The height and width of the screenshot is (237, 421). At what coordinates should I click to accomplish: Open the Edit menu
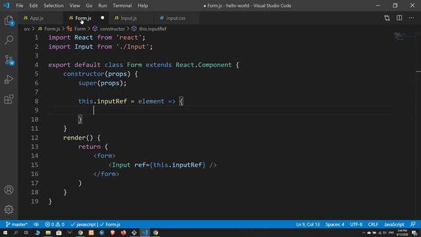coord(34,5)
